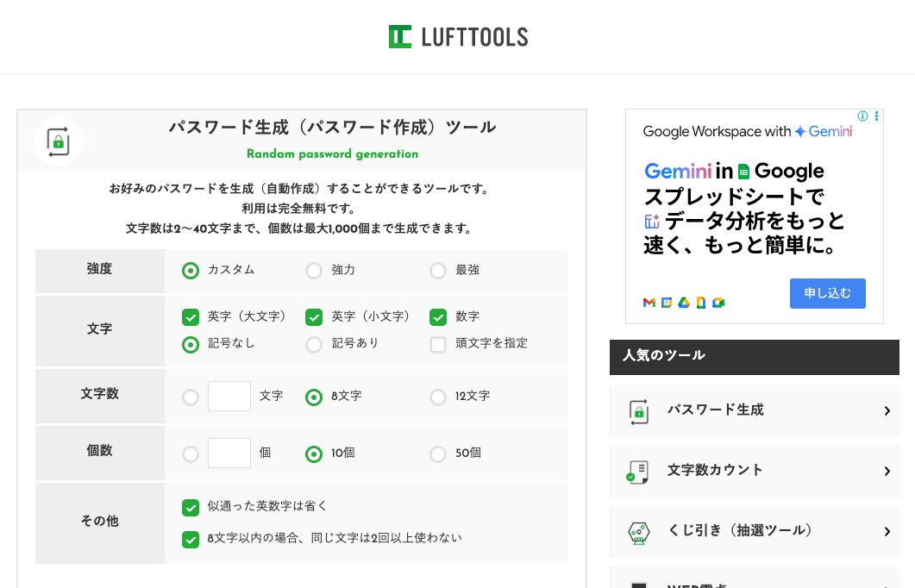
Task: Click the password generation icon in popular tools
Action: 638,411
